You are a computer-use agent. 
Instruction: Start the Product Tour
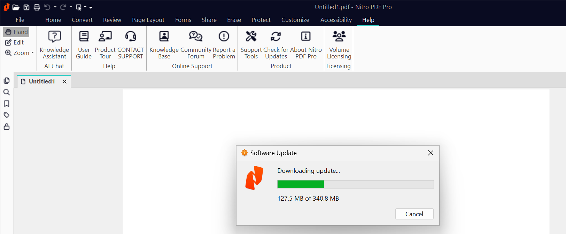pos(105,45)
